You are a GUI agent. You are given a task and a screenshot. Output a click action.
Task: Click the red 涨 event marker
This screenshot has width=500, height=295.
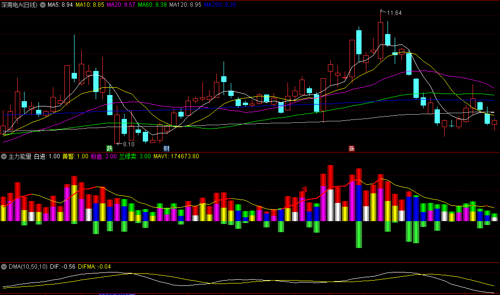pyautogui.click(x=351, y=148)
